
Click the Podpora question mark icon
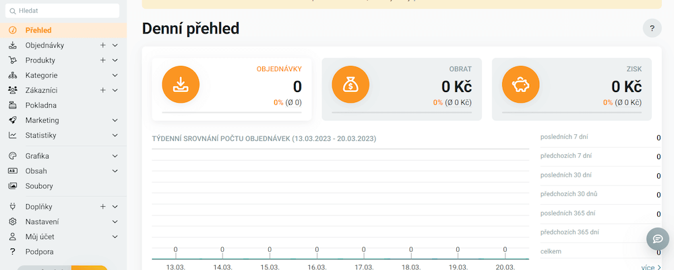pos(12,252)
